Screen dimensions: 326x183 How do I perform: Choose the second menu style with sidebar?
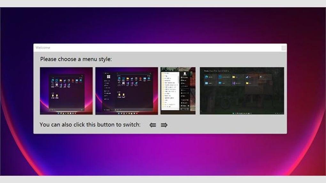coord(127,91)
